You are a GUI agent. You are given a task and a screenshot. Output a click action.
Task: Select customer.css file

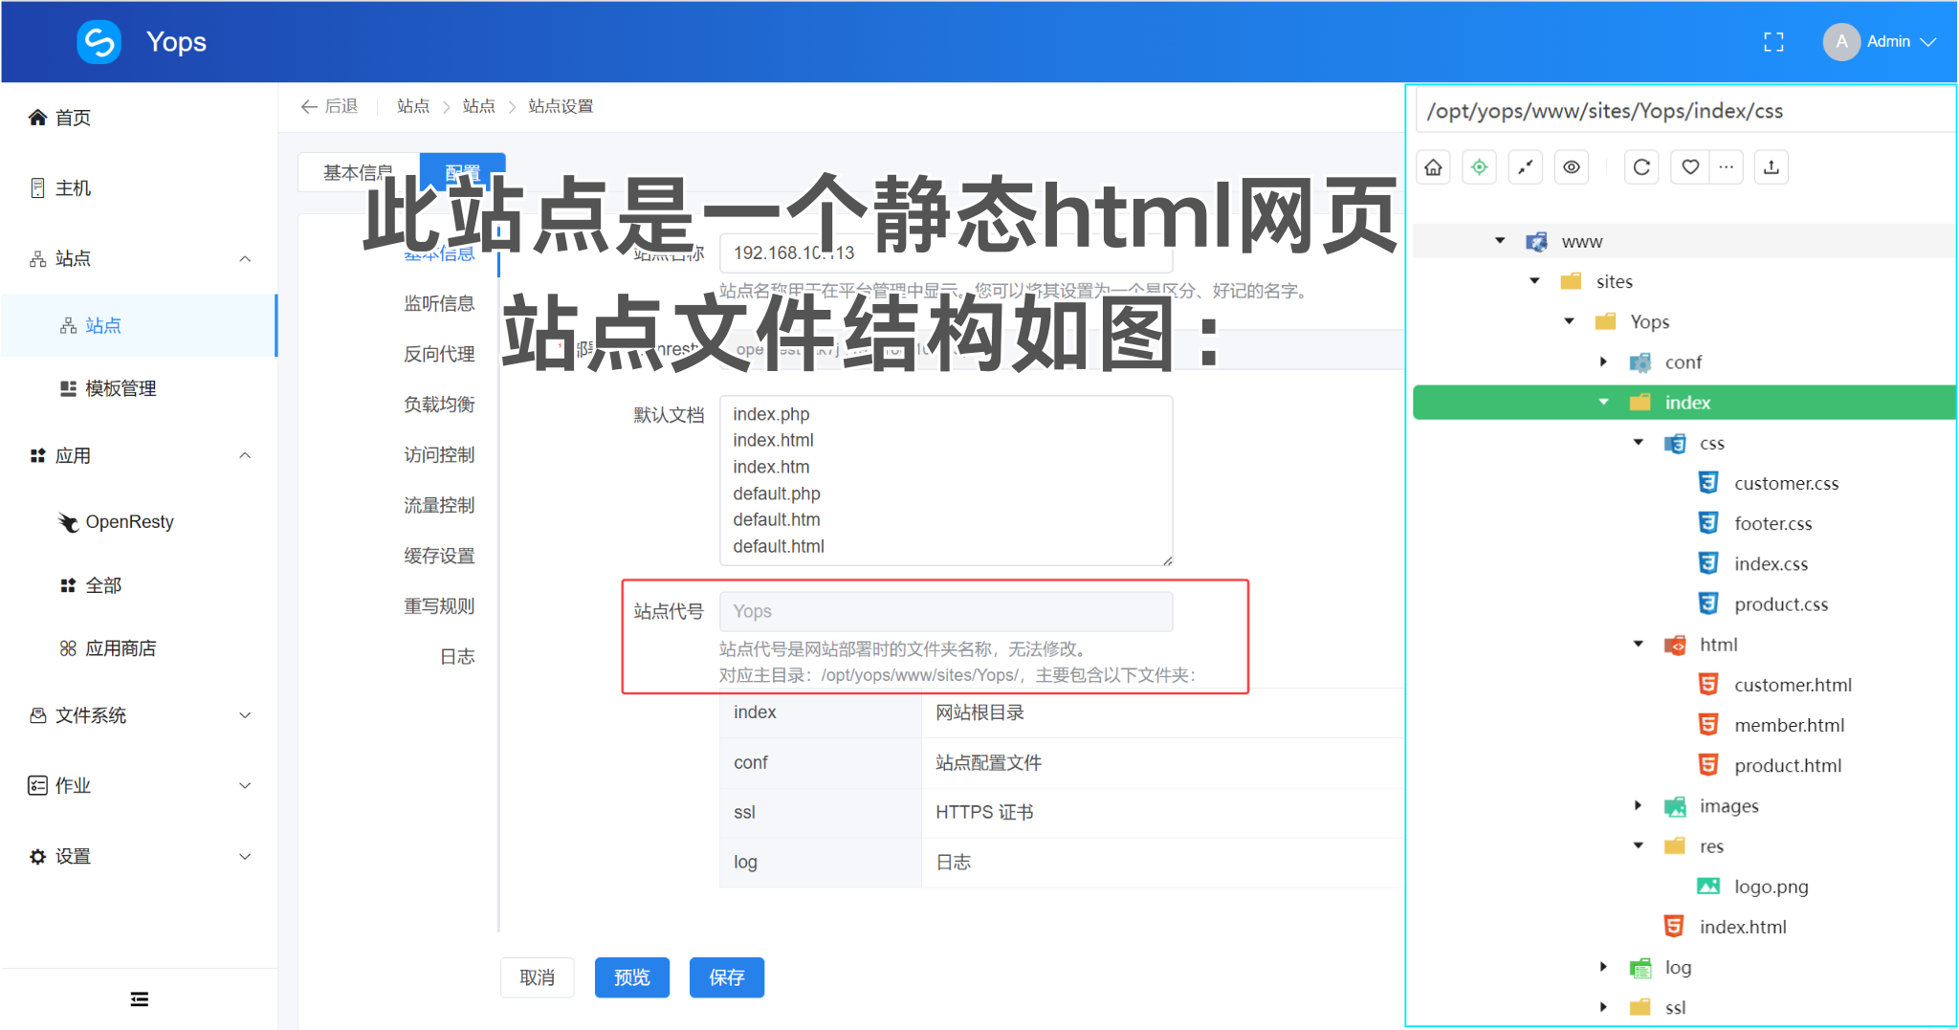click(x=1786, y=483)
